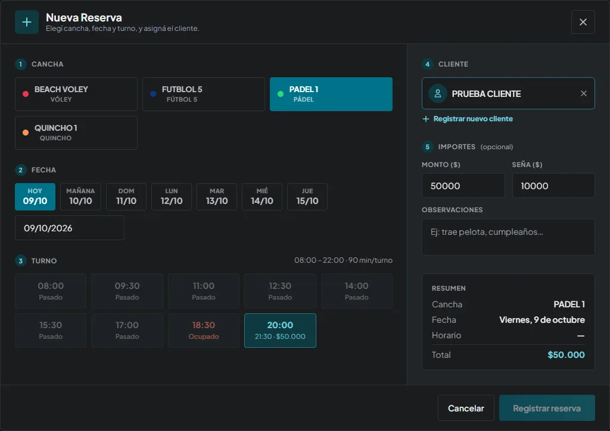Click the past 14:00 slot
This screenshot has width=610, height=431.
click(x=357, y=291)
